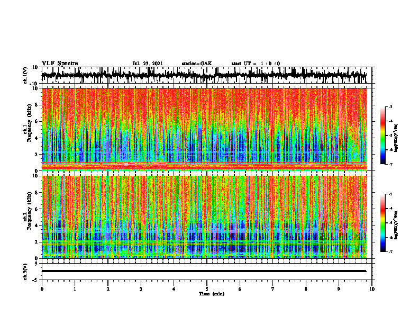Click the ch.3 flat voltage line
Image resolution: width=419 pixels, height=324 pixels.
204,271
